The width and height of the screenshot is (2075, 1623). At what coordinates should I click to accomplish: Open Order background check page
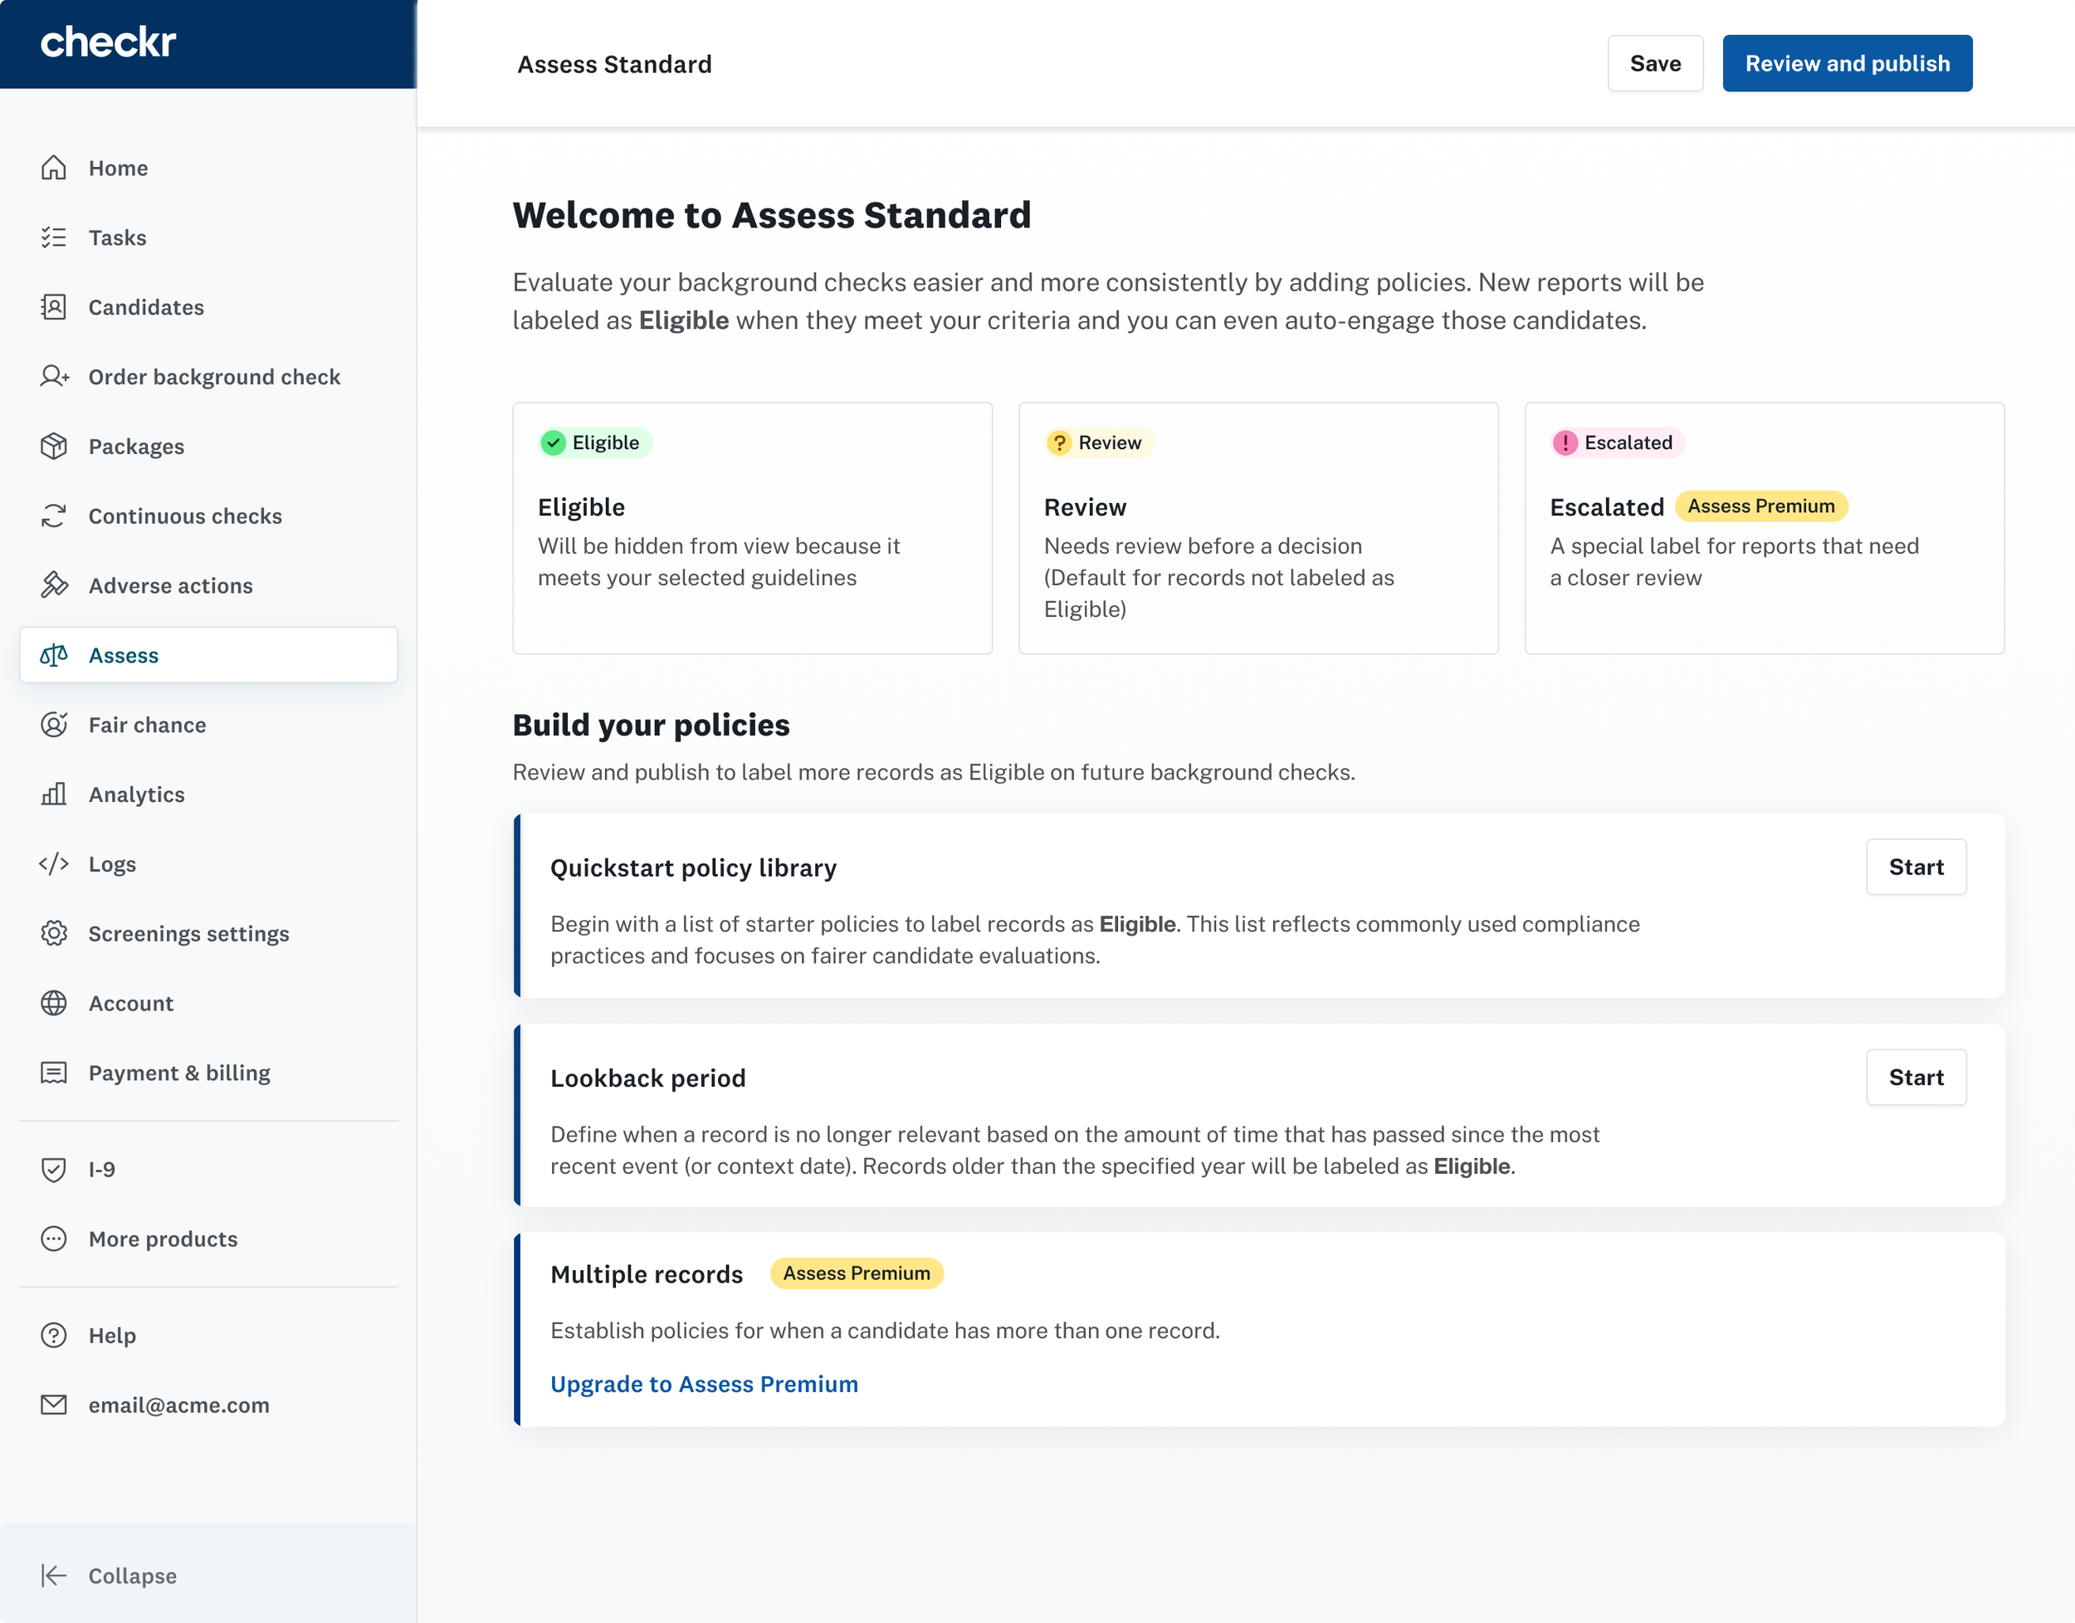[214, 377]
